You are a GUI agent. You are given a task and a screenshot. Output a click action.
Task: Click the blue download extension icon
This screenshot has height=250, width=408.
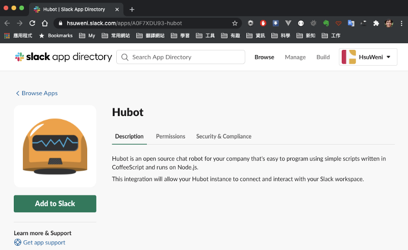click(x=275, y=23)
